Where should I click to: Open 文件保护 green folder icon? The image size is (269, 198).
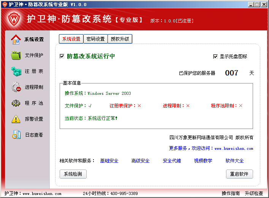pos(16,55)
